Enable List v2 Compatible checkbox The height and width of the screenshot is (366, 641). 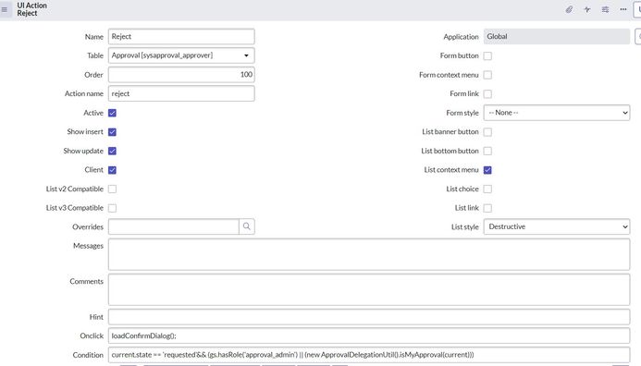[113, 189]
